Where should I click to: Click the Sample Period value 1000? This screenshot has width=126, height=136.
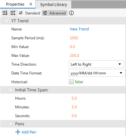point(74,38)
